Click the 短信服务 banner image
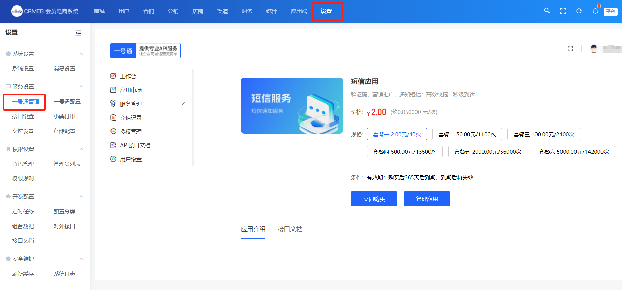Viewport: 622px width, 290px height. pyautogui.click(x=292, y=106)
